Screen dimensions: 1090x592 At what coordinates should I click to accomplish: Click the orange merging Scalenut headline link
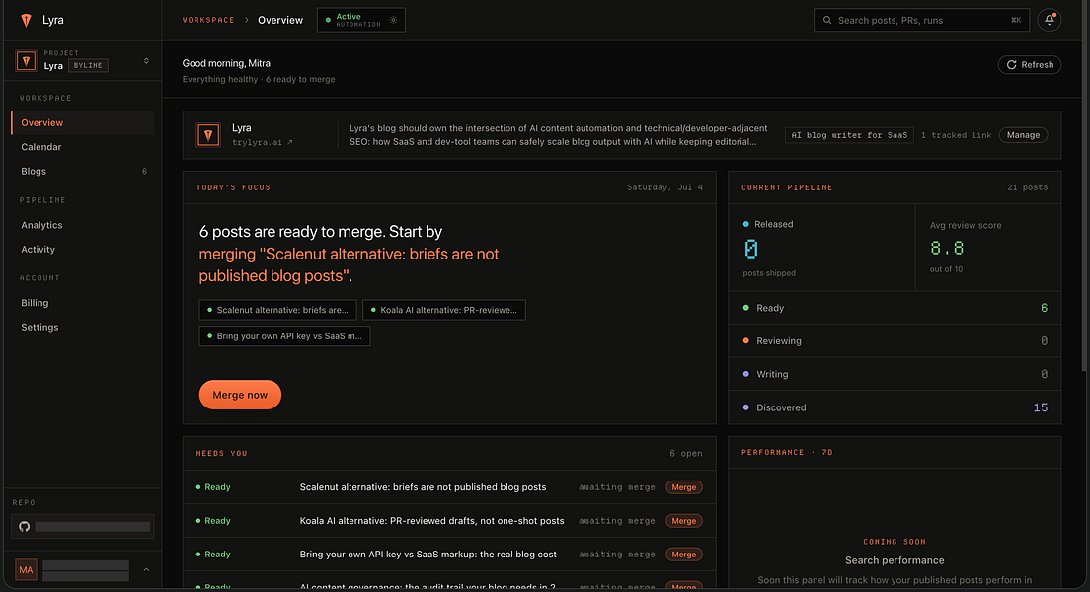[x=349, y=264]
